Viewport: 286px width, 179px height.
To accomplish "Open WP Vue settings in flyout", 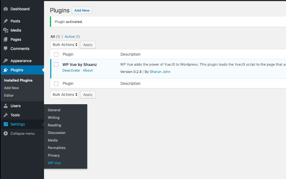I will (54, 163).
